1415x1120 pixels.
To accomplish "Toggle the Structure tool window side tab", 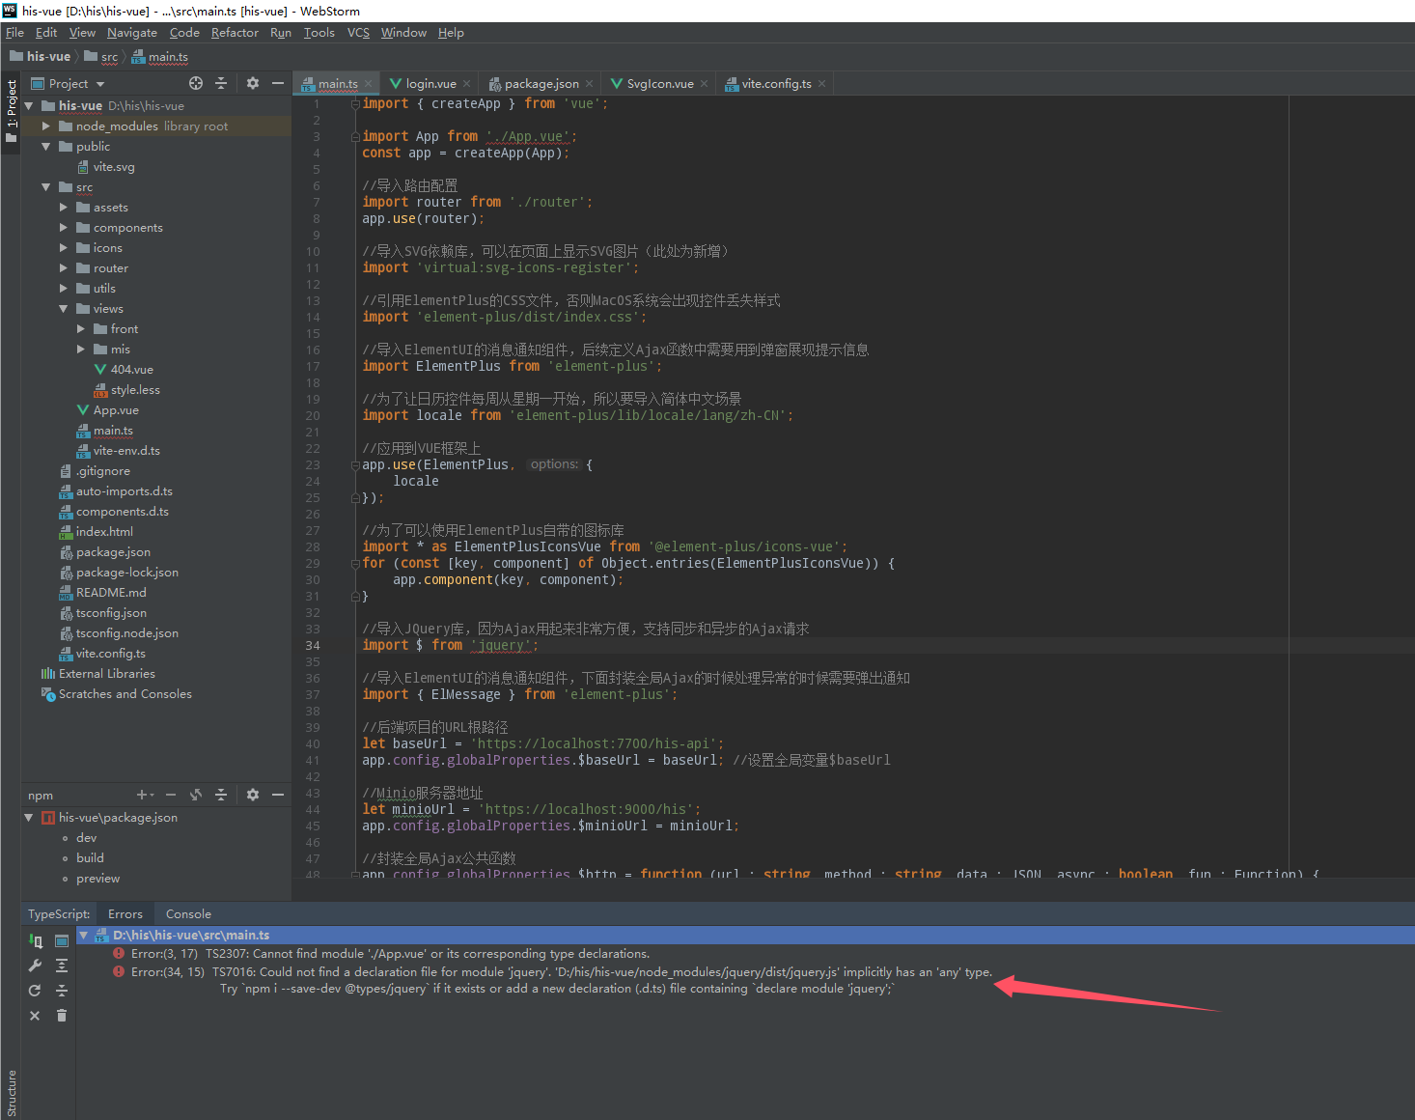I will (11, 1093).
